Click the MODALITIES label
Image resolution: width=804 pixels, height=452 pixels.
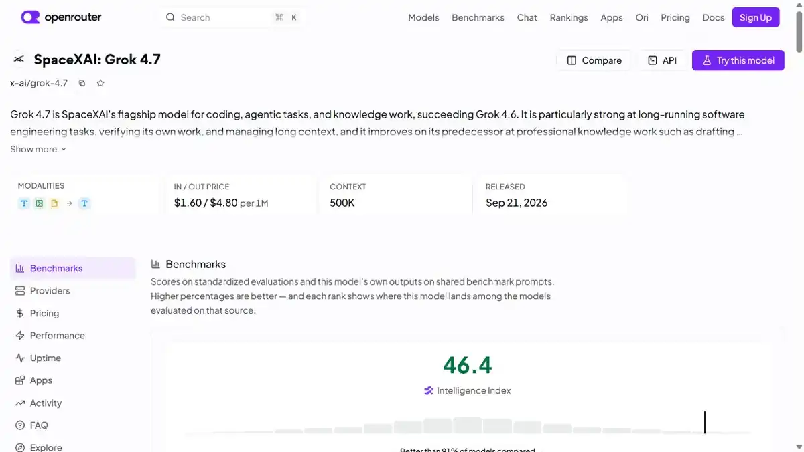[x=41, y=186]
